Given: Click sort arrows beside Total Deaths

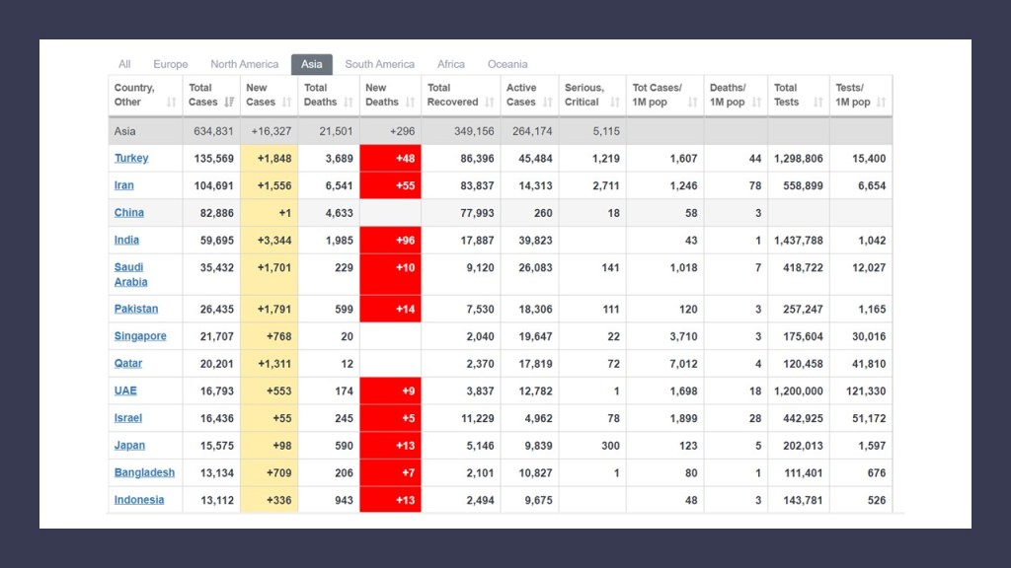Looking at the screenshot, I should pos(348,103).
